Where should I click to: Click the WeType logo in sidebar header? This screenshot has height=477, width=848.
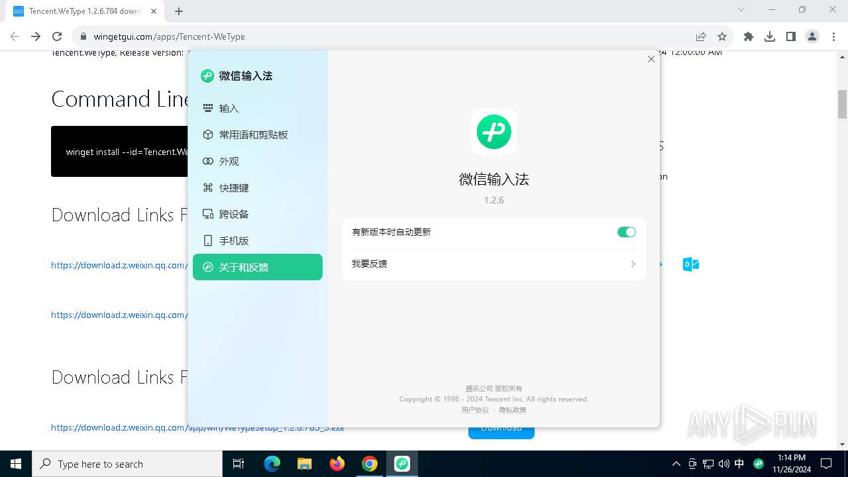click(x=207, y=76)
